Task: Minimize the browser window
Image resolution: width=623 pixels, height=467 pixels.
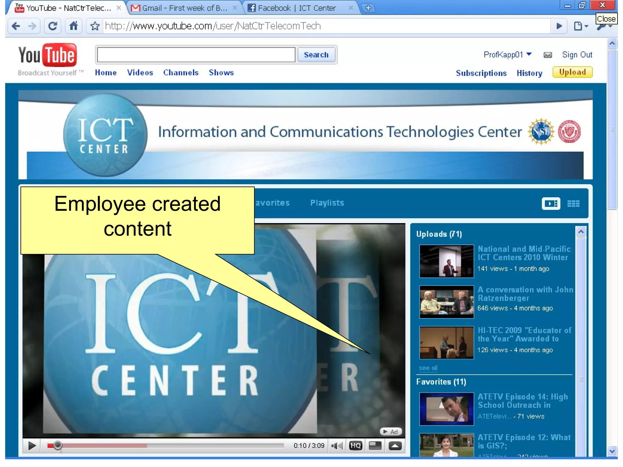Action: click(567, 5)
